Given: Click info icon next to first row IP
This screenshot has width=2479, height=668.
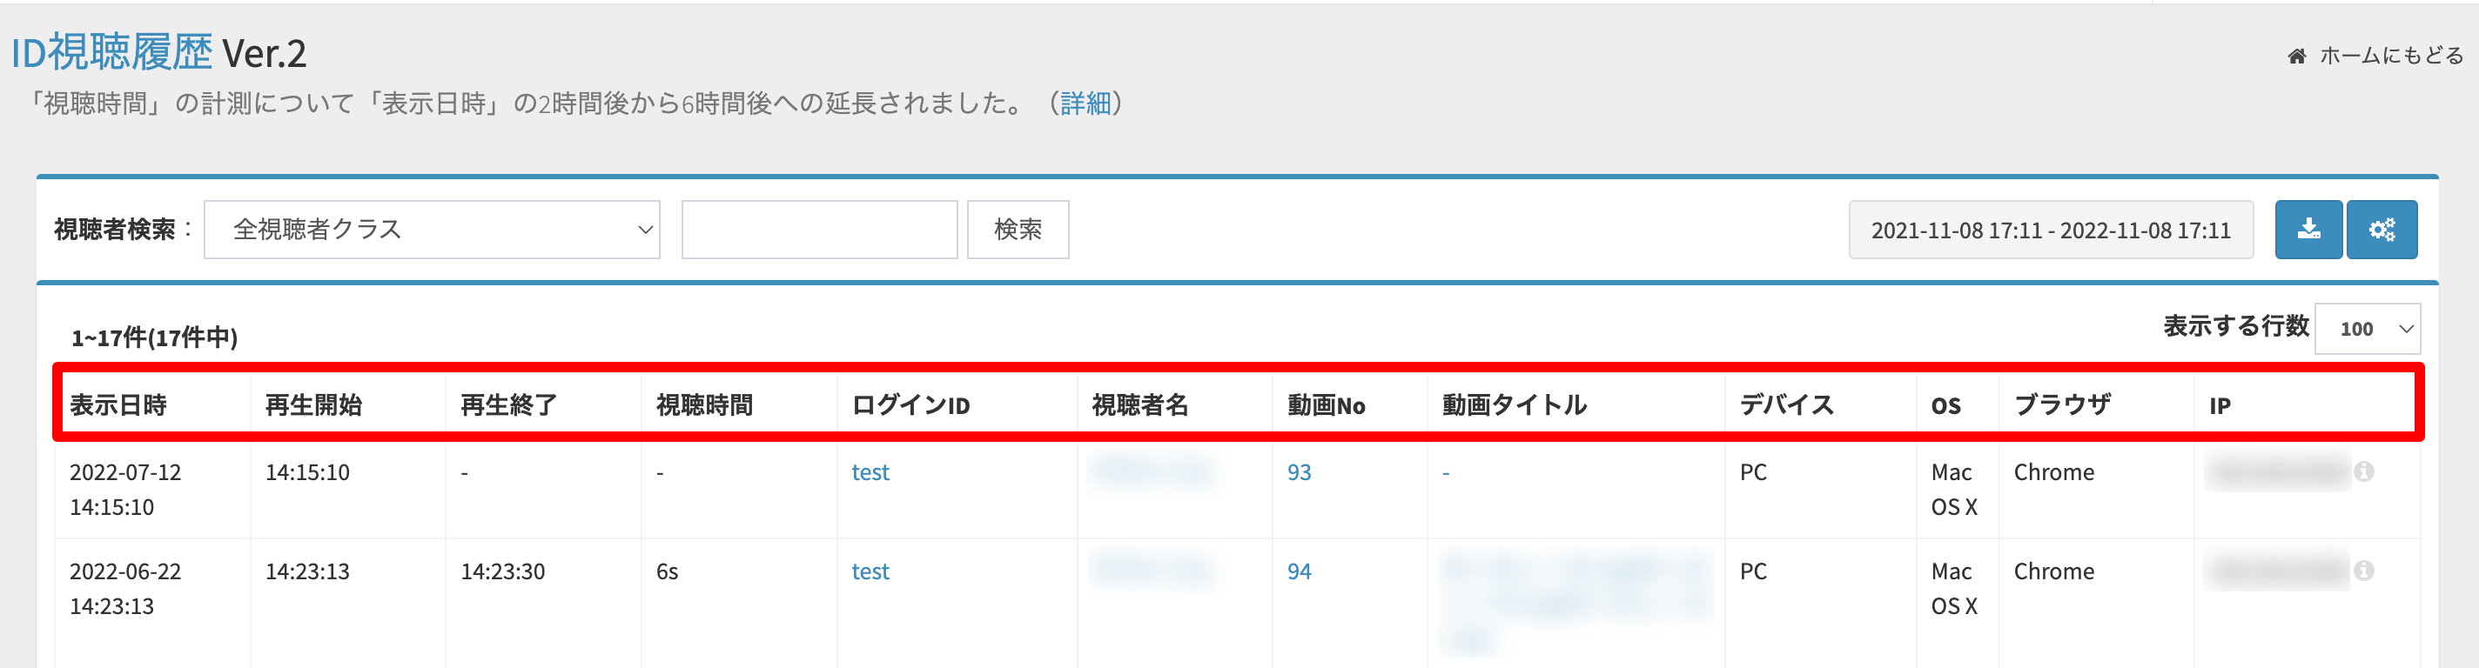Looking at the screenshot, I should (2363, 472).
